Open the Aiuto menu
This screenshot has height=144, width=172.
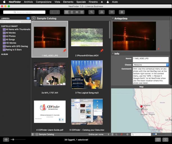[115, 2]
